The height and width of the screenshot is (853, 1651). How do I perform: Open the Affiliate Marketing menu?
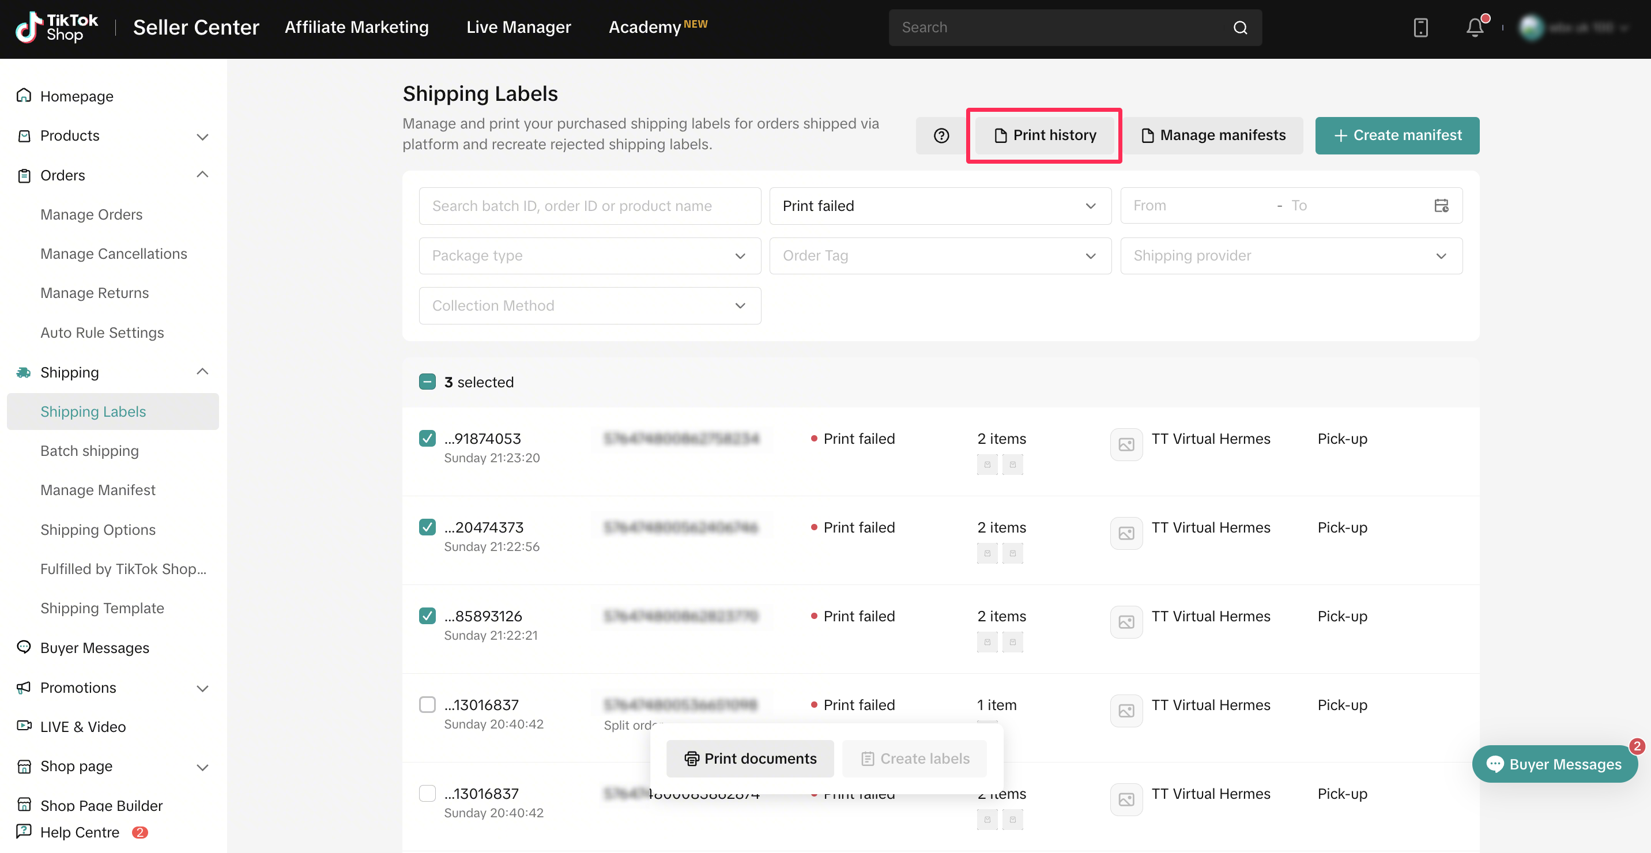[356, 27]
